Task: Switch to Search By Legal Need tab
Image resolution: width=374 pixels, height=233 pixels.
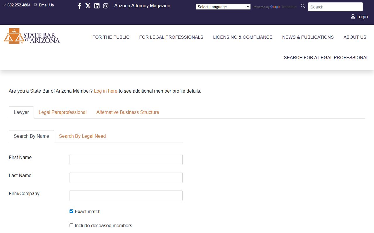Action: tap(82, 136)
